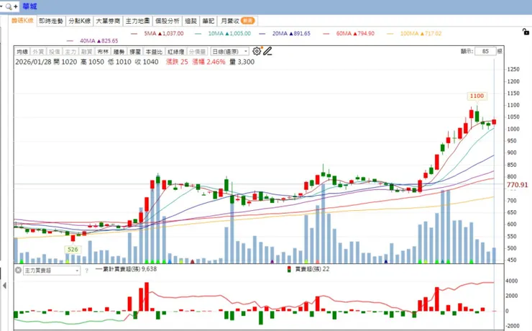This screenshot has width=532, height=331.
Task: Switch to the 籌碼K線 tab
Action: tap(22, 21)
